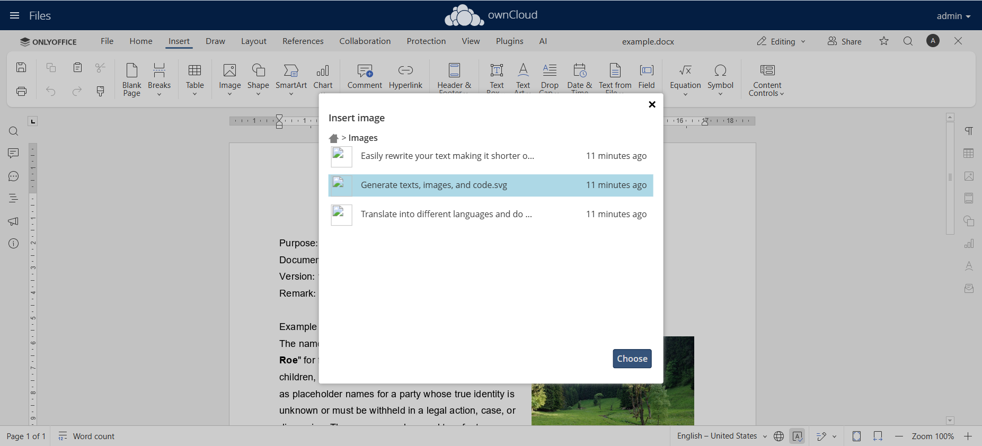Toggle spell checking in status bar
Image resolution: width=982 pixels, height=446 pixels.
pos(797,436)
